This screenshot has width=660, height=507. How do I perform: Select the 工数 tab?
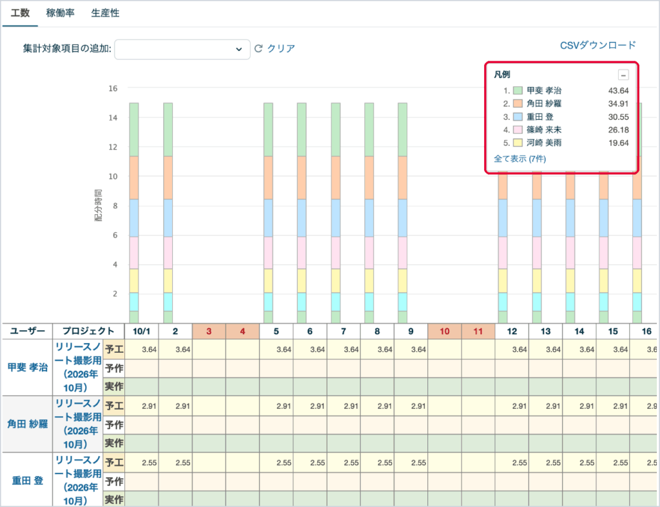point(20,13)
